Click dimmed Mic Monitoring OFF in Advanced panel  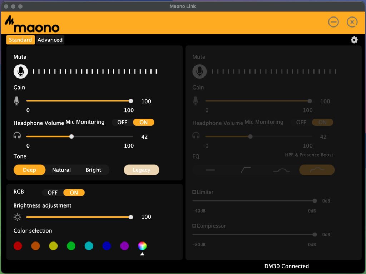[x=301, y=122]
